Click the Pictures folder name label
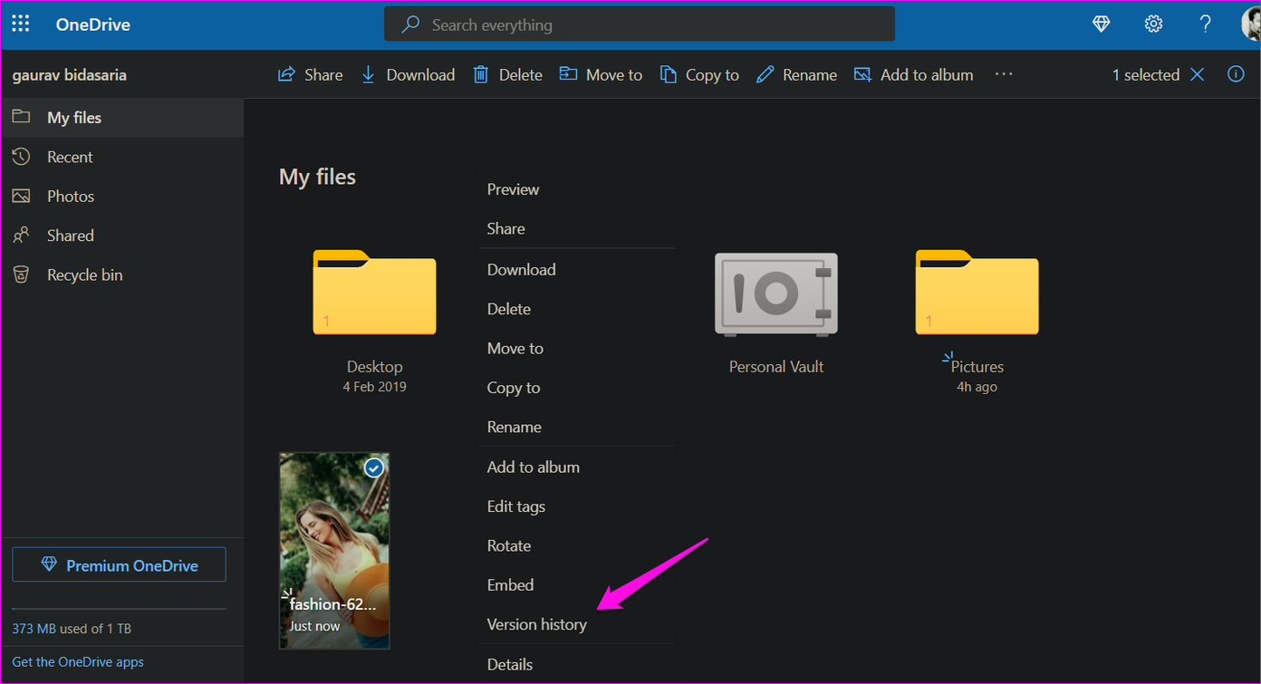1261x684 pixels. (x=977, y=367)
